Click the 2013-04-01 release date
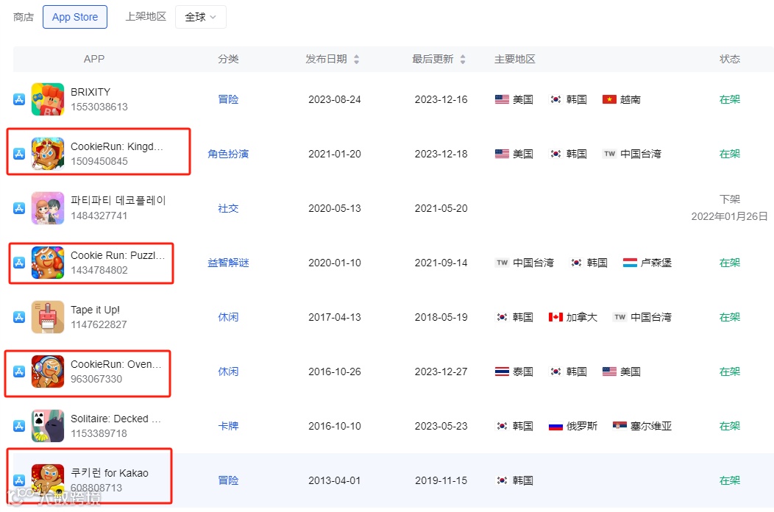Screen dimensions: 774x512 [x=335, y=480]
